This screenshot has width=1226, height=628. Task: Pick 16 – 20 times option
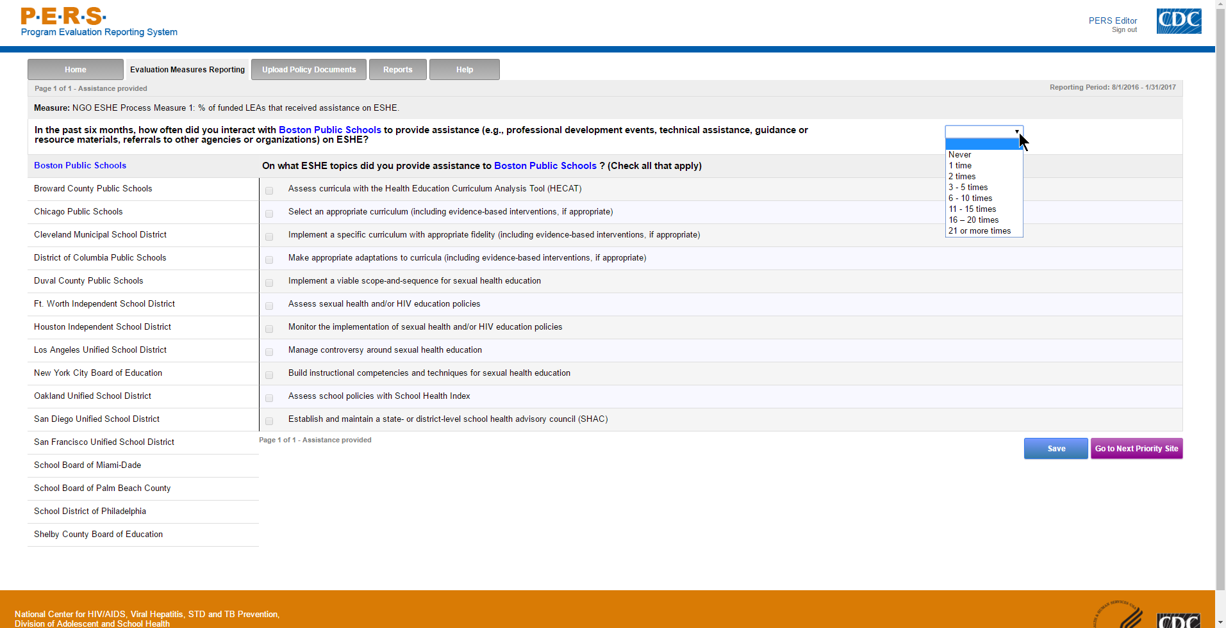(x=984, y=220)
